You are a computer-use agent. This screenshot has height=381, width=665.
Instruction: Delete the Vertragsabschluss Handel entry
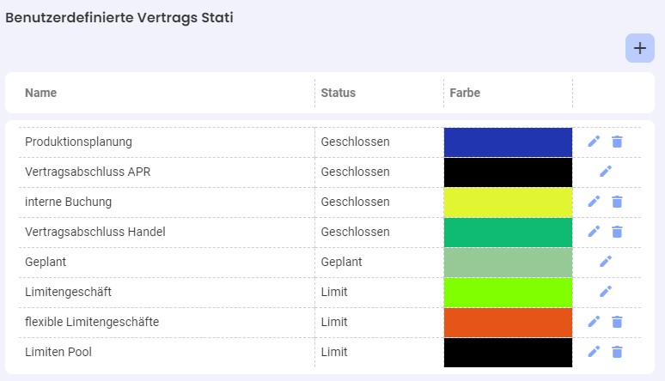point(617,232)
